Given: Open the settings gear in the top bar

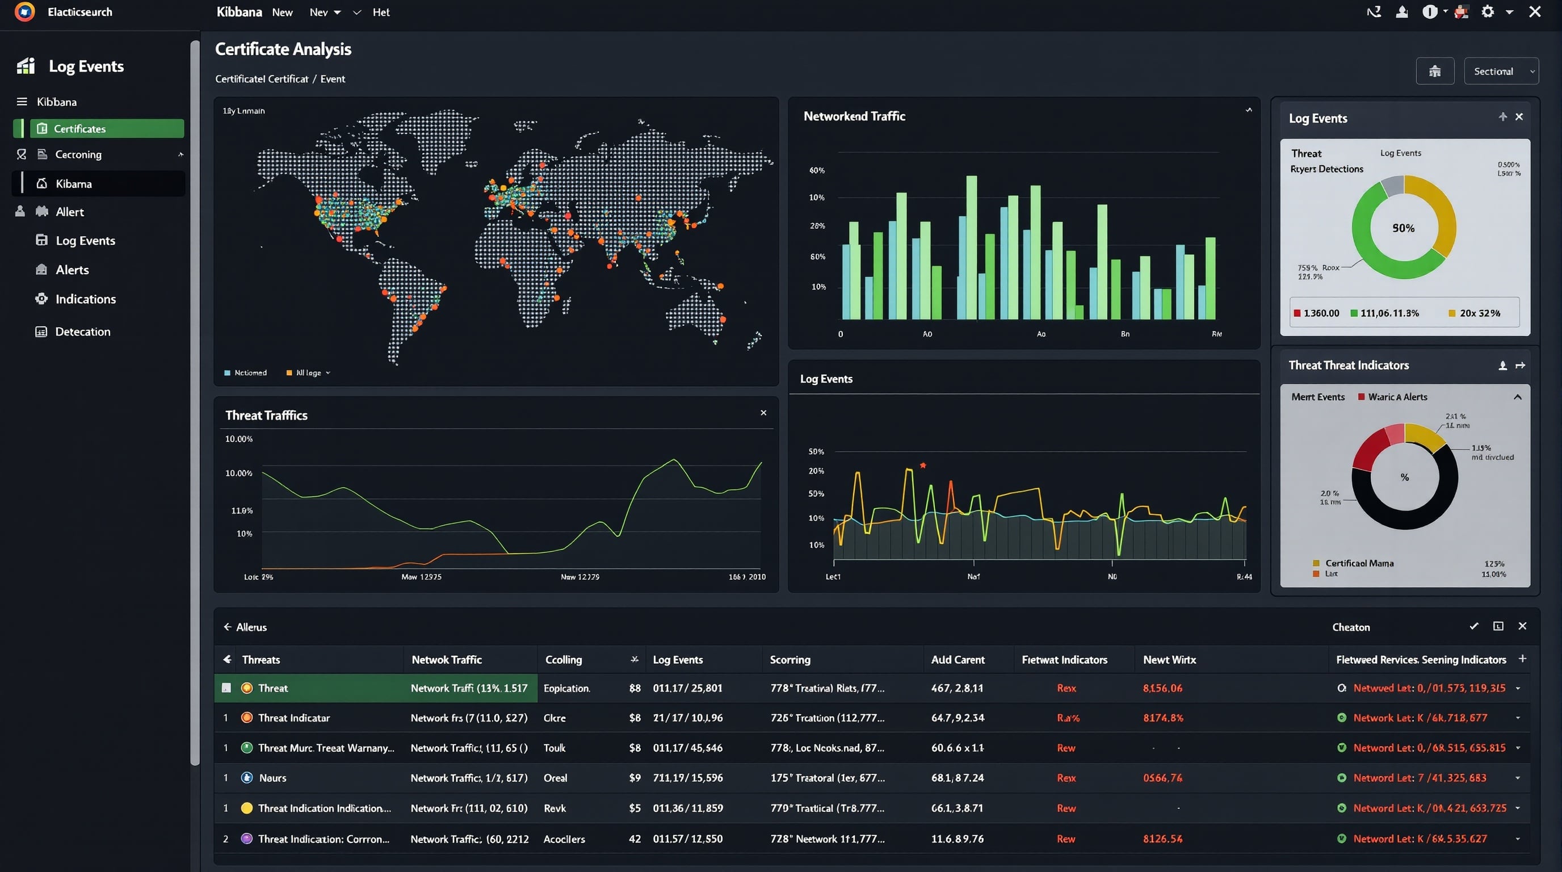Looking at the screenshot, I should click(x=1488, y=11).
